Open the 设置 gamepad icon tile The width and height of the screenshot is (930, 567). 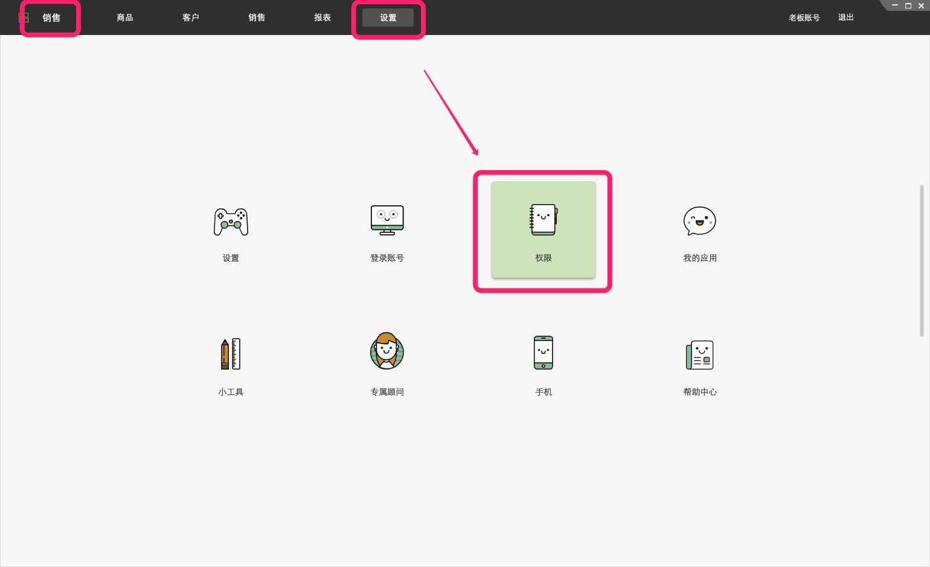tap(231, 229)
